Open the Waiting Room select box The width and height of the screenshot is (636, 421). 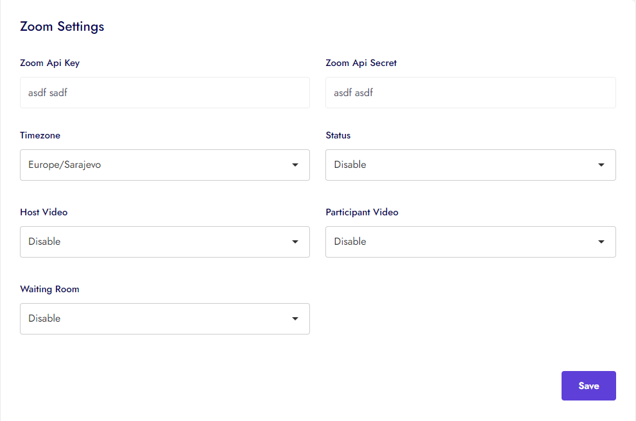[x=154, y=319]
